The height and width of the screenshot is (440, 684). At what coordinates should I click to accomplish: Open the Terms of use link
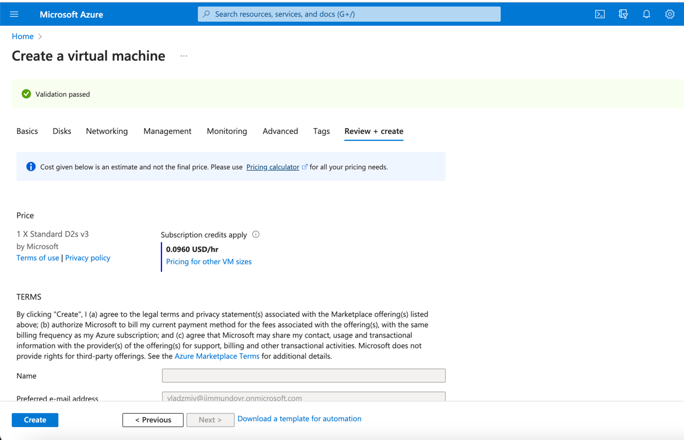point(37,258)
